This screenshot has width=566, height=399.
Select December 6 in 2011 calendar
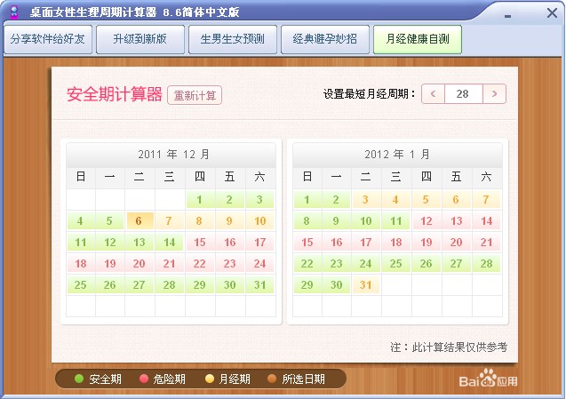140,221
